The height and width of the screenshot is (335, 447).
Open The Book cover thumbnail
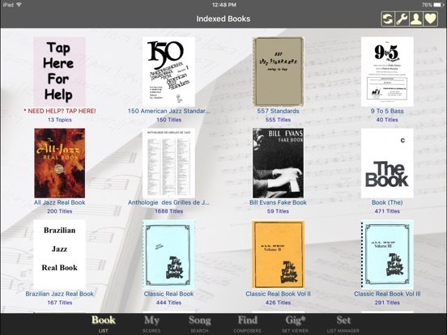pyautogui.click(x=387, y=163)
